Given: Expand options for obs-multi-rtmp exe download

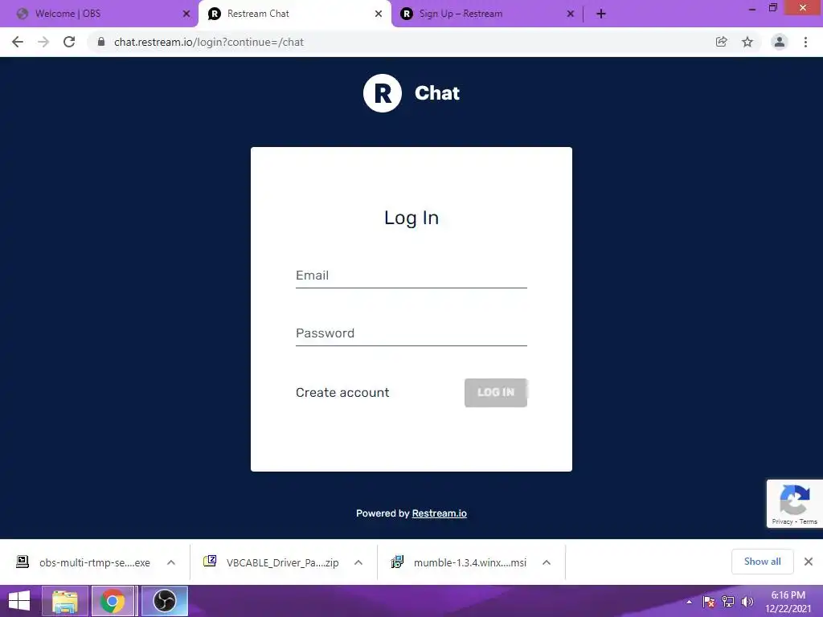Looking at the screenshot, I should 171,562.
